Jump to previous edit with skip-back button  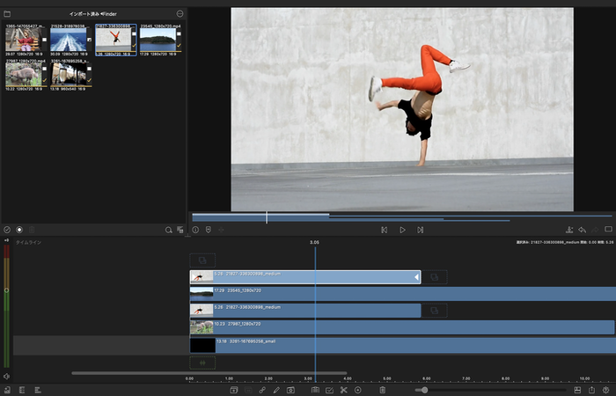click(x=384, y=230)
